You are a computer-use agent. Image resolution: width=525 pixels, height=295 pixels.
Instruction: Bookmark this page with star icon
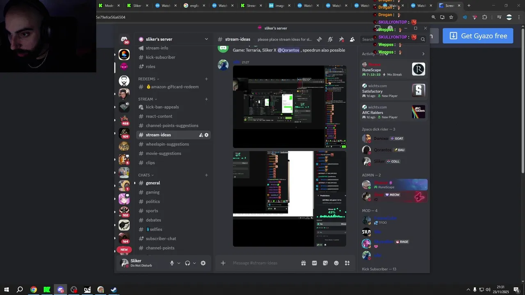(x=451, y=17)
